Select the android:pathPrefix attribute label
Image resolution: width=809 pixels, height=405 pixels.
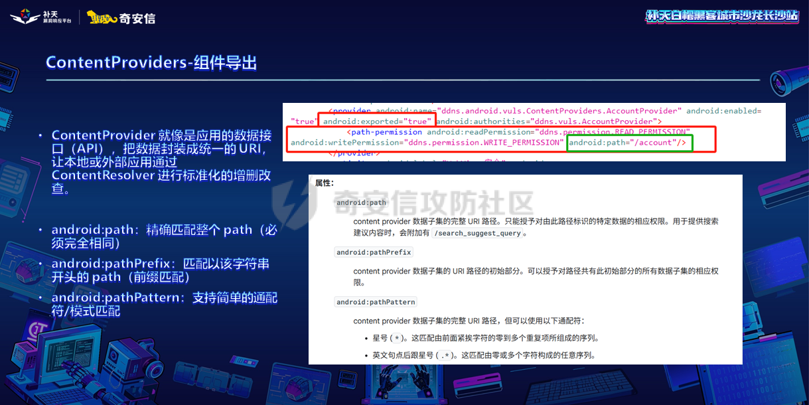tap(374, 252)
